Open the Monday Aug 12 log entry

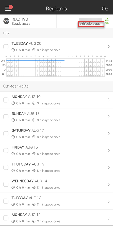[56, 218]
